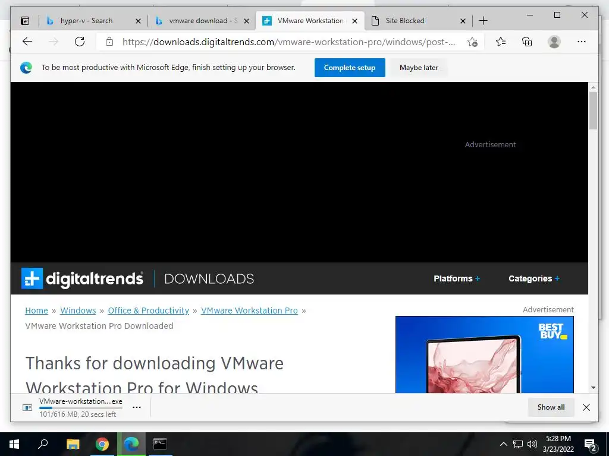The height and width of the screenshot is (456, 609).
Task: Click the VMware-workstation exe download item
Action: coord(81,407)
